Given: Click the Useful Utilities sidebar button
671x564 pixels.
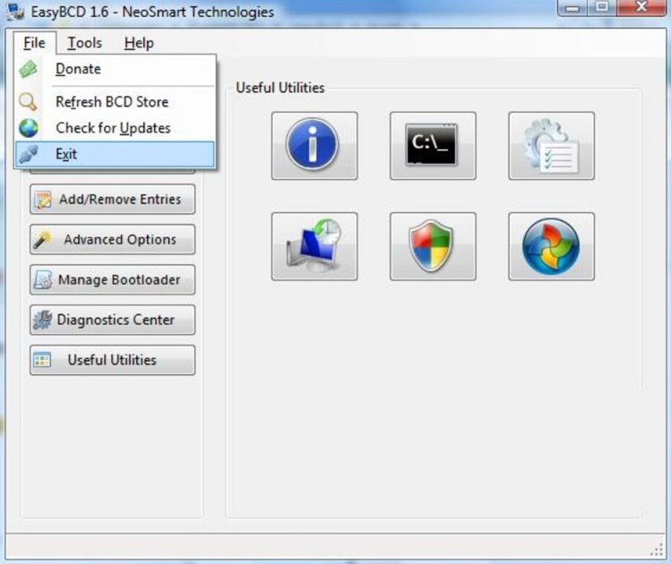Looking at the screenshot, I should click(112, 360).
